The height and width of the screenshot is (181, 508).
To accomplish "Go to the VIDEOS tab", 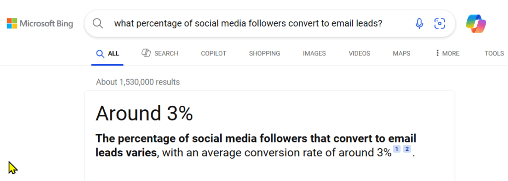I will coord(359,53).
